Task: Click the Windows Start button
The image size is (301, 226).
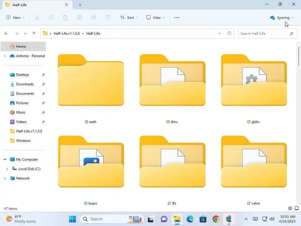Action: coord(72,219)
